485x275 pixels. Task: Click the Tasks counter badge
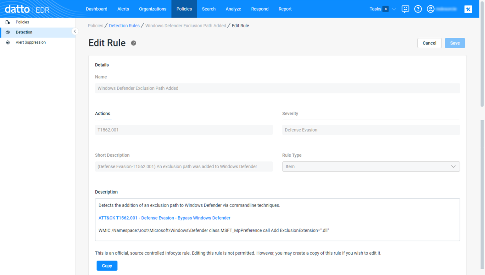(386, 9)
